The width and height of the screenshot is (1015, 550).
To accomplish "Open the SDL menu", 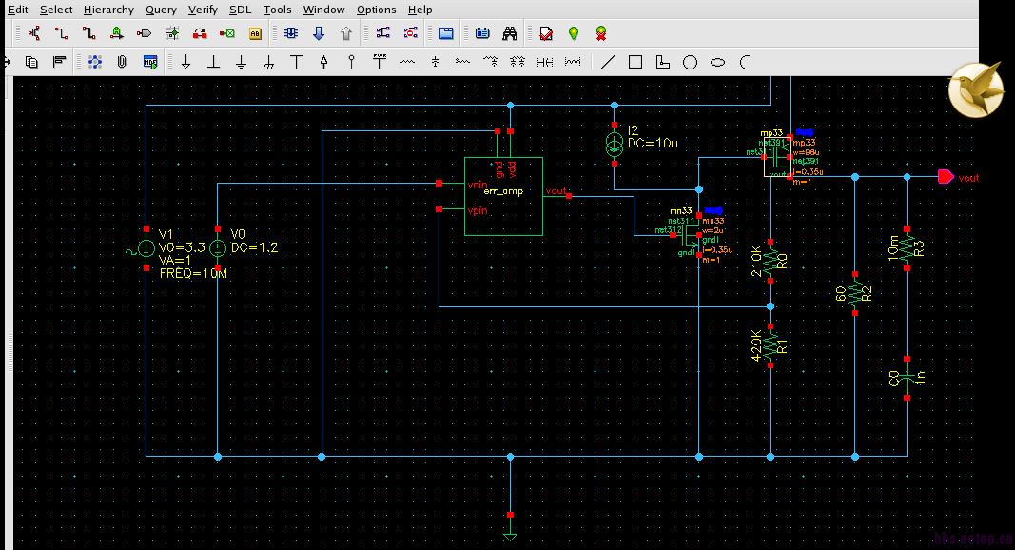I will click(x=241, y=10).
